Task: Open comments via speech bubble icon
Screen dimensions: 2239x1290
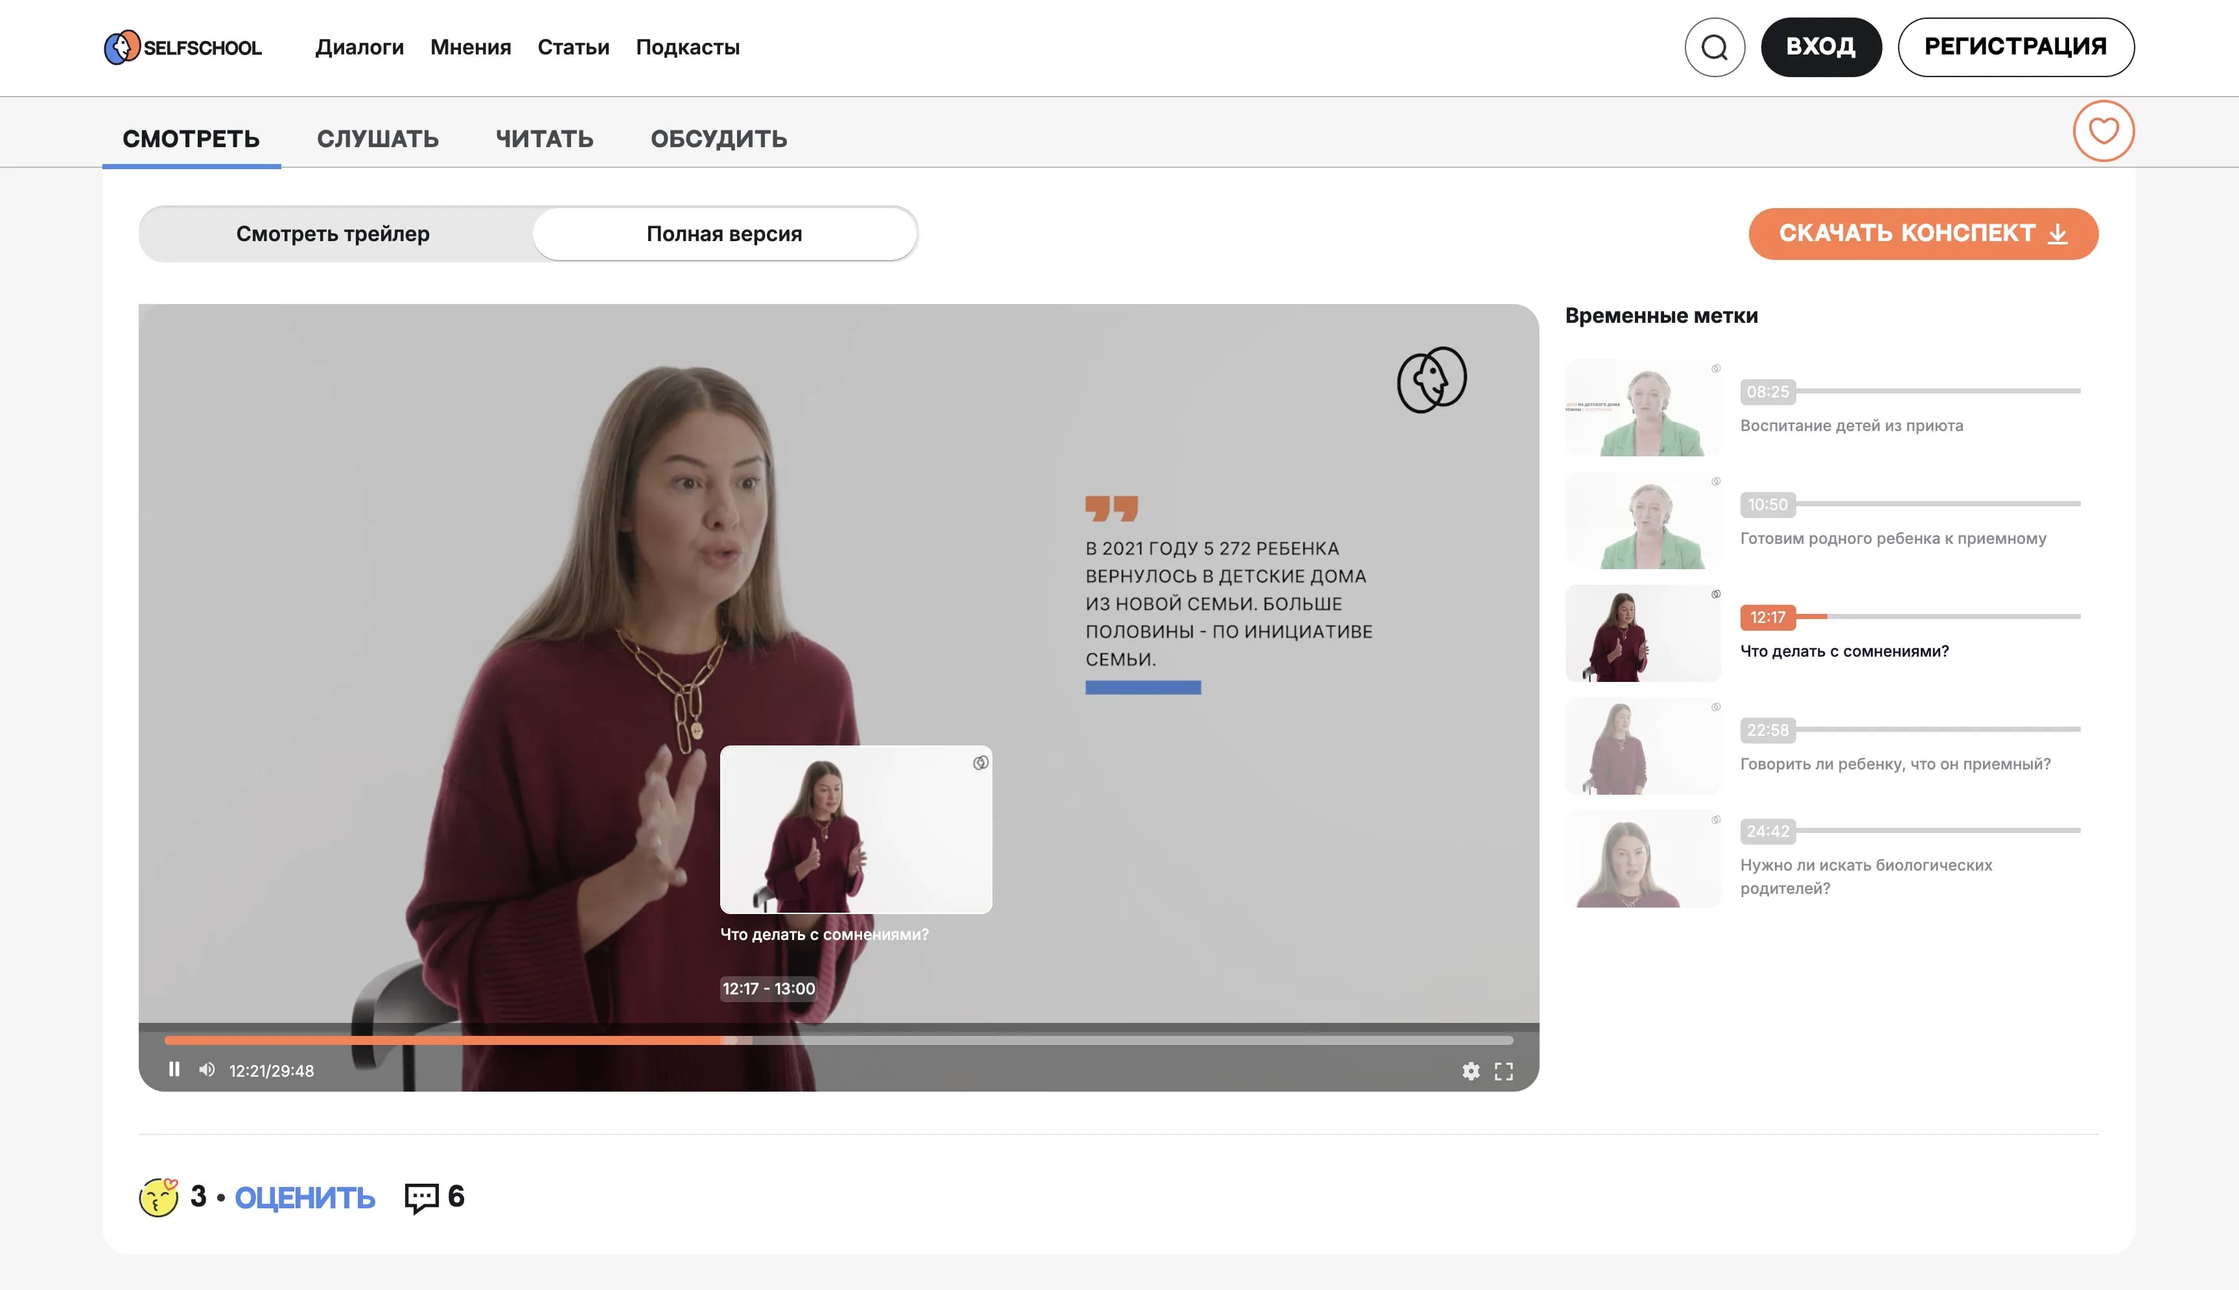Action: tap(423, 1195)
